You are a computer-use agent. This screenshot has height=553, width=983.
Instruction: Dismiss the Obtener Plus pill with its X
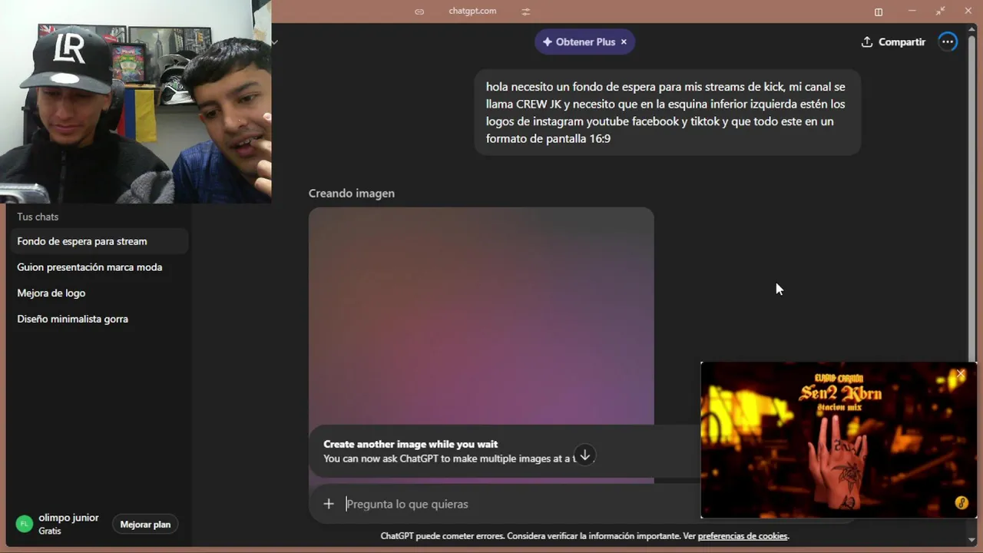[624, 42]
